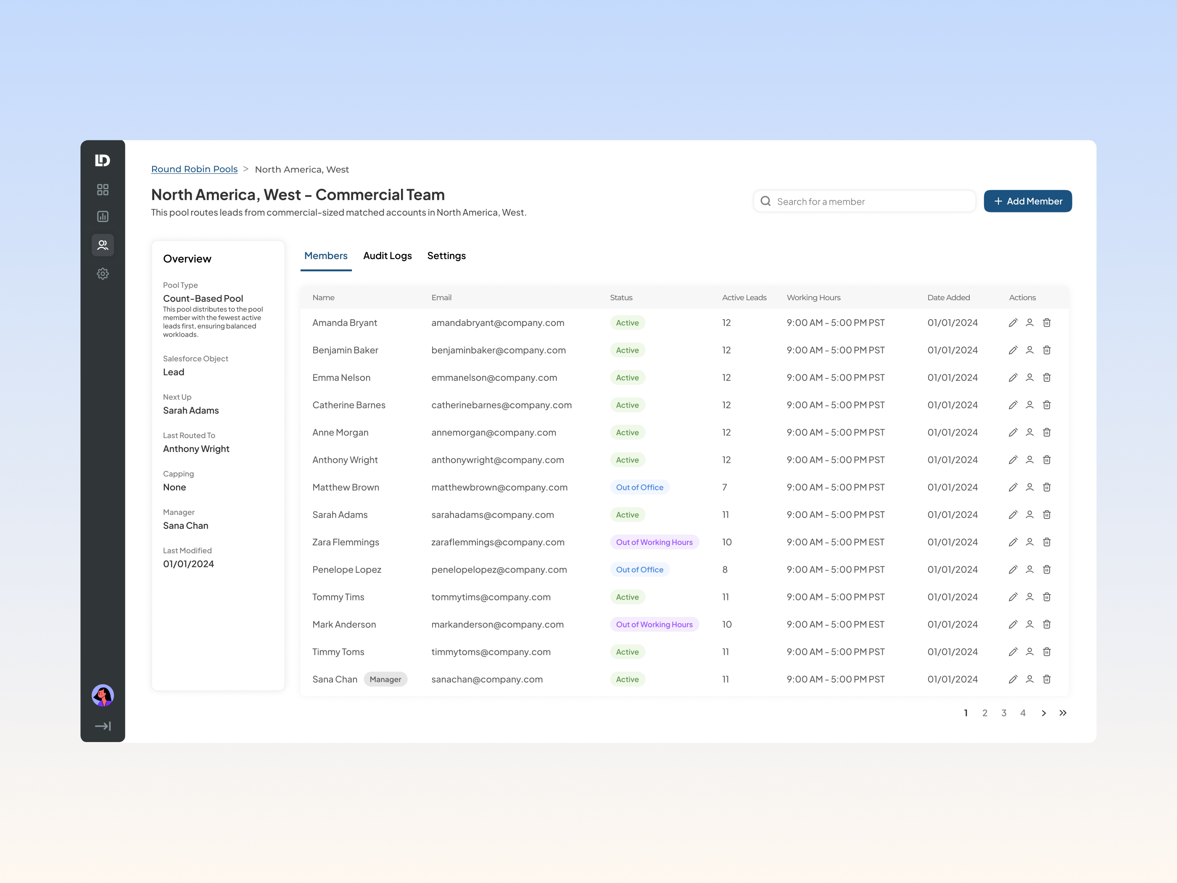This screenshot has width=1177, height=883.
Task: Go to page 2
Action: 985,713
